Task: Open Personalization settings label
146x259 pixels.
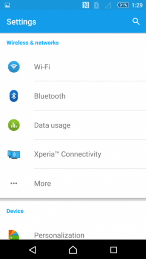Action: pos(59,235)
